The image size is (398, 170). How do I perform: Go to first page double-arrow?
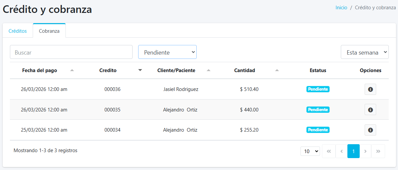coord(329,151)
